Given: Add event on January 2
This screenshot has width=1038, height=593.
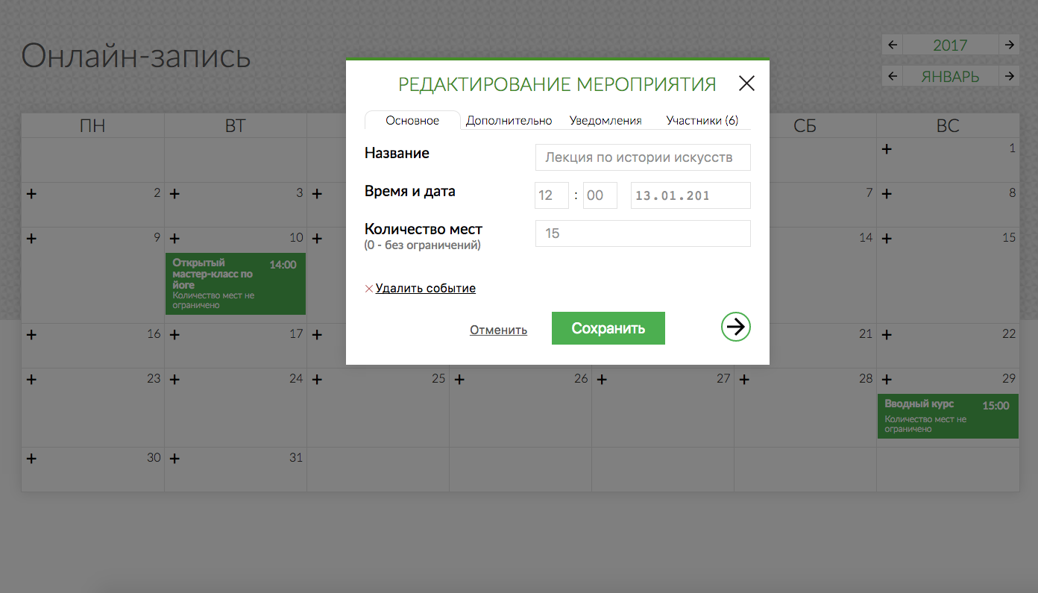Looking at the screenshot, I should click(31, 194).
